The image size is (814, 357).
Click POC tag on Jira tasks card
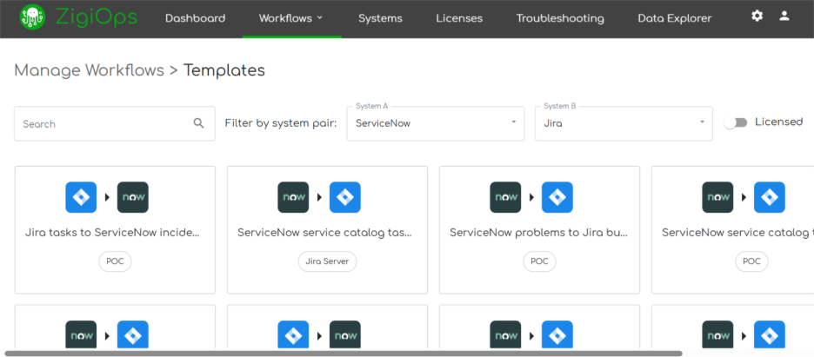click(116, 261)
